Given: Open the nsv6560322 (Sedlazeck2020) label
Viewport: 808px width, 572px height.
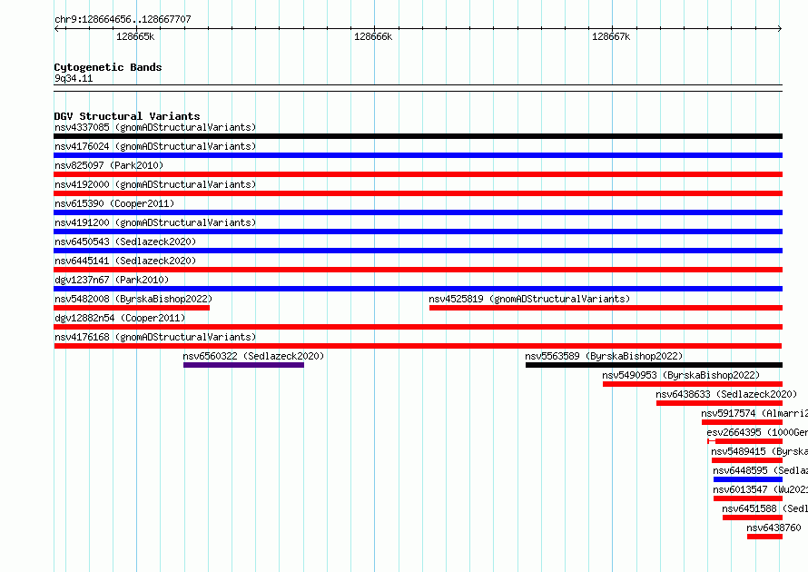Looking at the screenshot, I should click(x=253, y=356).
